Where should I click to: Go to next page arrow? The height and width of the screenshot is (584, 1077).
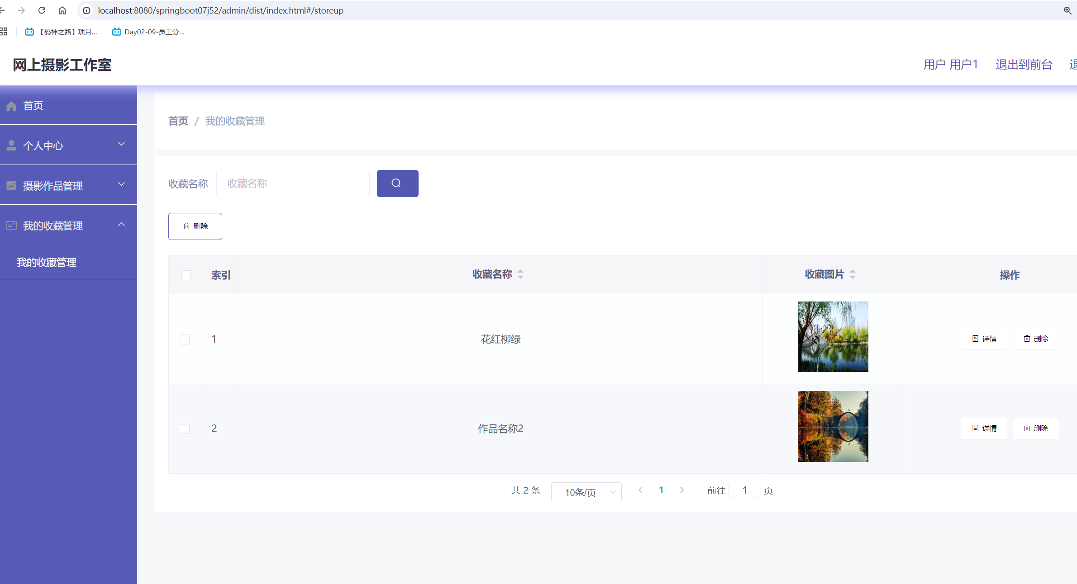click(x=681, y=490)
